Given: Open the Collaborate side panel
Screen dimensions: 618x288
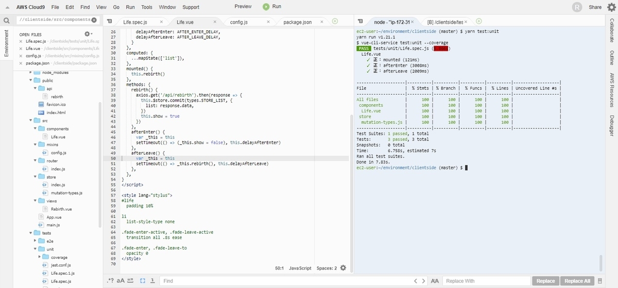Looking at the screenshot, I should click(612, 31).
